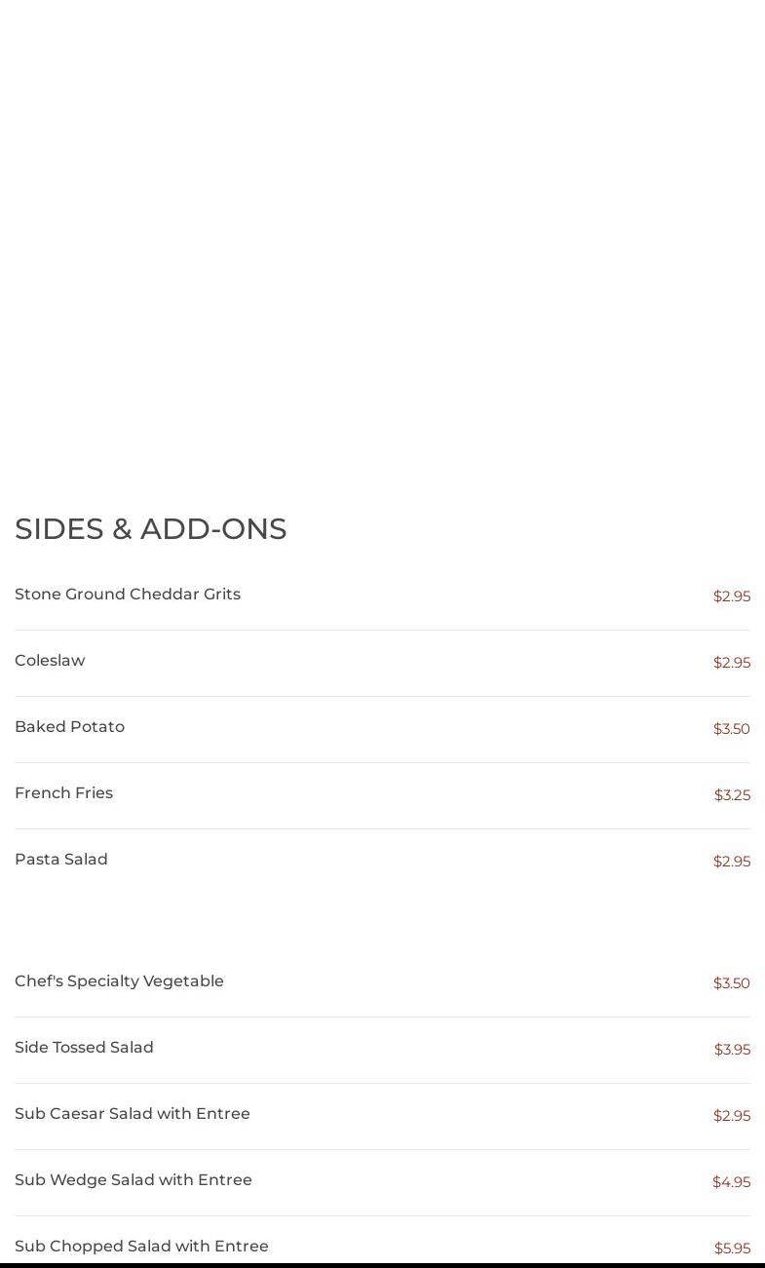
Task: Select Sub Caesar Salad with Entree
Action: coord(133,1114)
